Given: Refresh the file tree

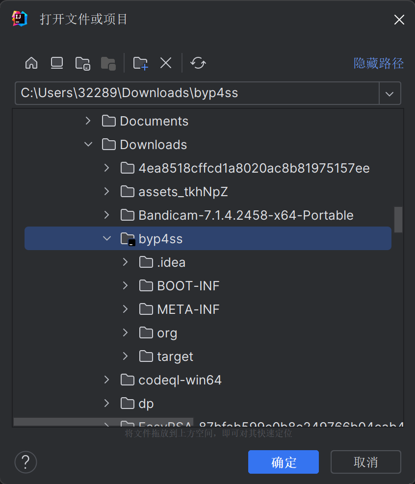Looking at the screenshot, I should tap(198, 63).
